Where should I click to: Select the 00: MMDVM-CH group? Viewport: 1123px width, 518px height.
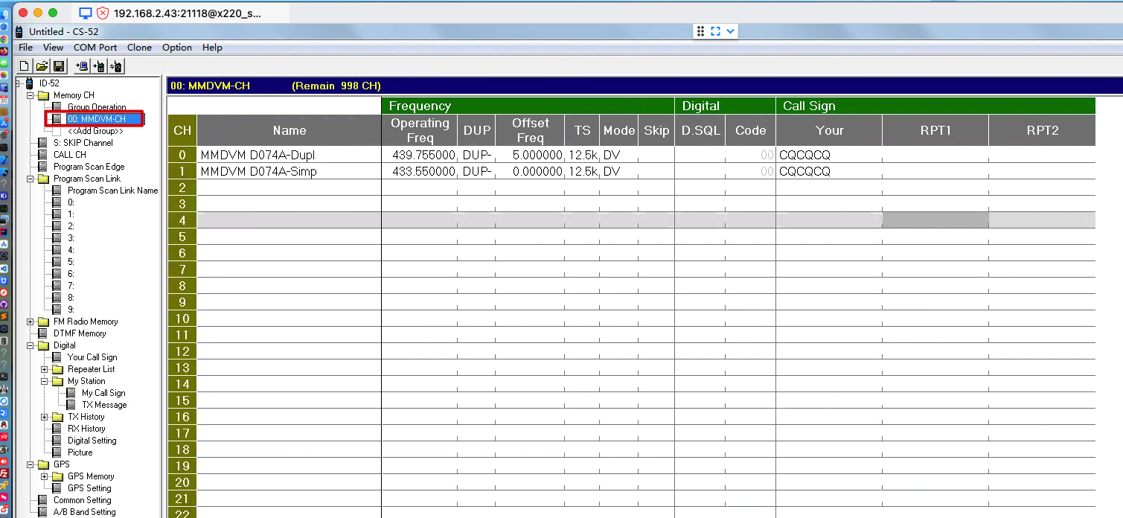(96, 119)
